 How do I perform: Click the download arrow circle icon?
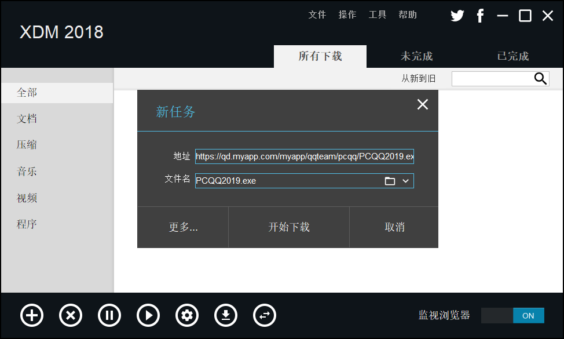coord(226,316)
